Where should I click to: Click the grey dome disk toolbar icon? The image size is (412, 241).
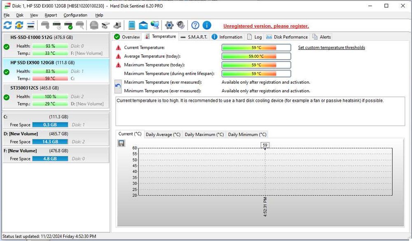94,25
